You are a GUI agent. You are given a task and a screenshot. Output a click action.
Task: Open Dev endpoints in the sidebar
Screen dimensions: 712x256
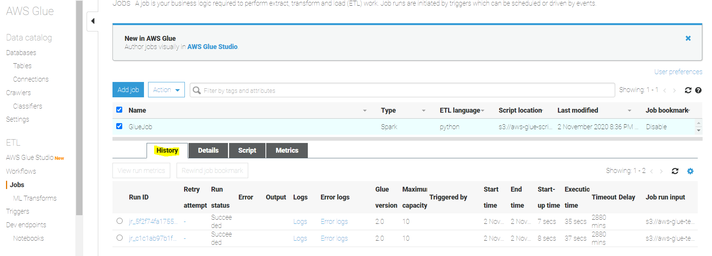pos(26,225)
